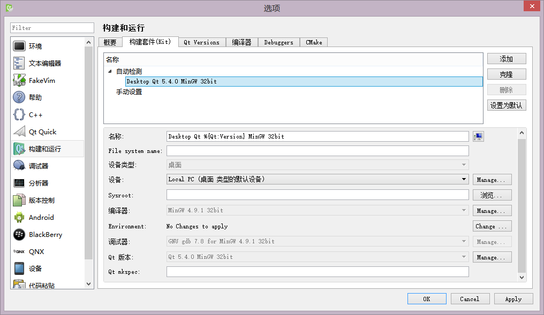
Task: Click the 设置为默认 button
Action: (x=507, y=105)
